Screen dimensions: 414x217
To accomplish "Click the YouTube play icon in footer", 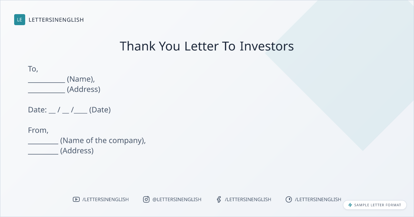I will 76,199.
